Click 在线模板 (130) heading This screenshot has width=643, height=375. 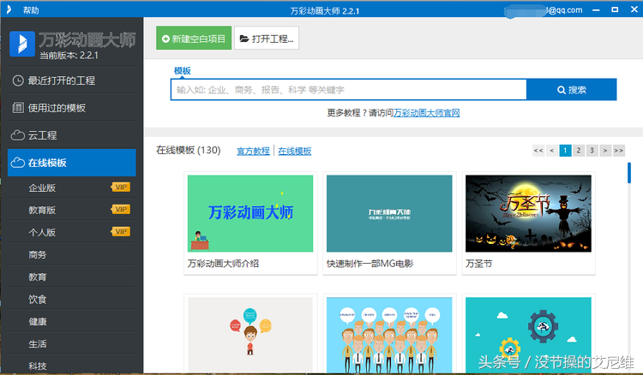coord(189,150)
